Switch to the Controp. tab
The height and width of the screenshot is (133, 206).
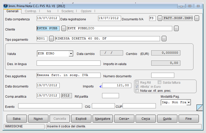[x=31, y=11]
